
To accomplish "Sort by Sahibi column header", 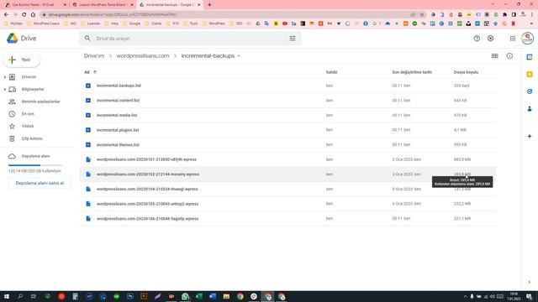I will click(331, 72).
